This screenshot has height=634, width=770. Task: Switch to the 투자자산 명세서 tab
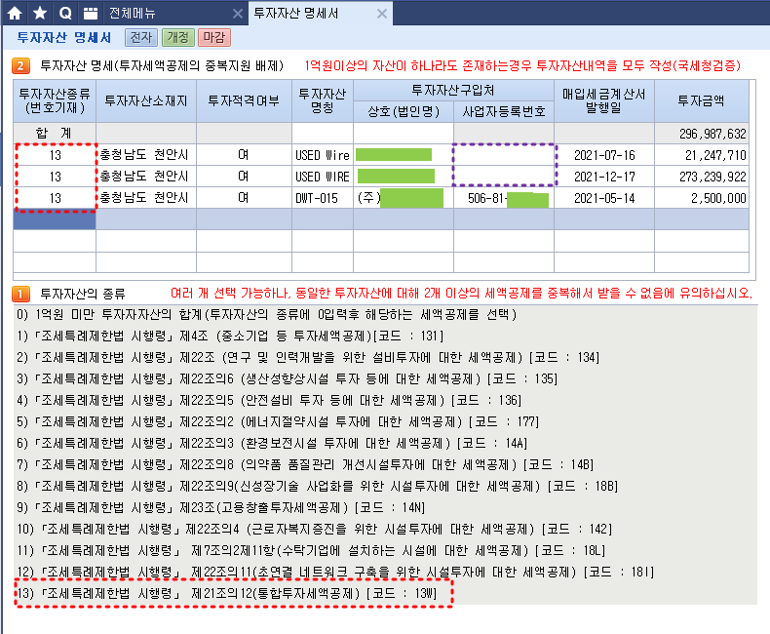point(296,14)
